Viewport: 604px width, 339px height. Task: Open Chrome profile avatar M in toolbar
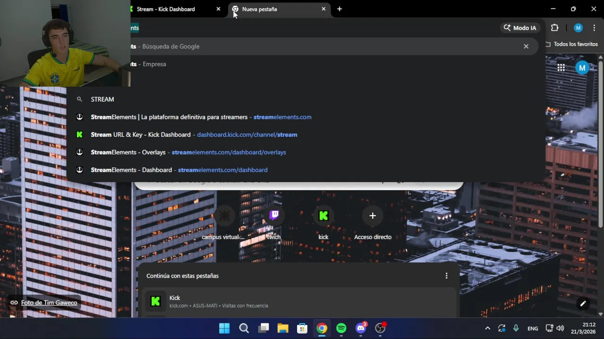[578, 28]
